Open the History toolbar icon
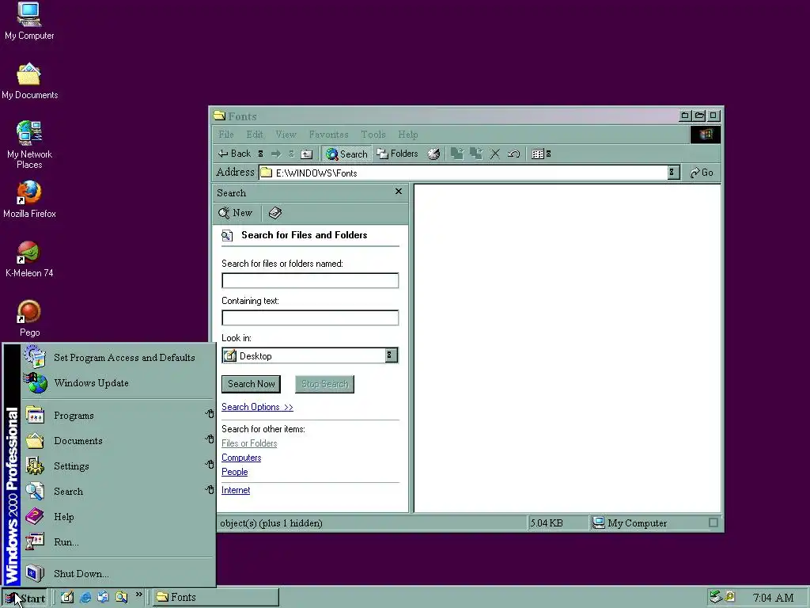Screen dimensions: 810x608 tap(433, 154)
